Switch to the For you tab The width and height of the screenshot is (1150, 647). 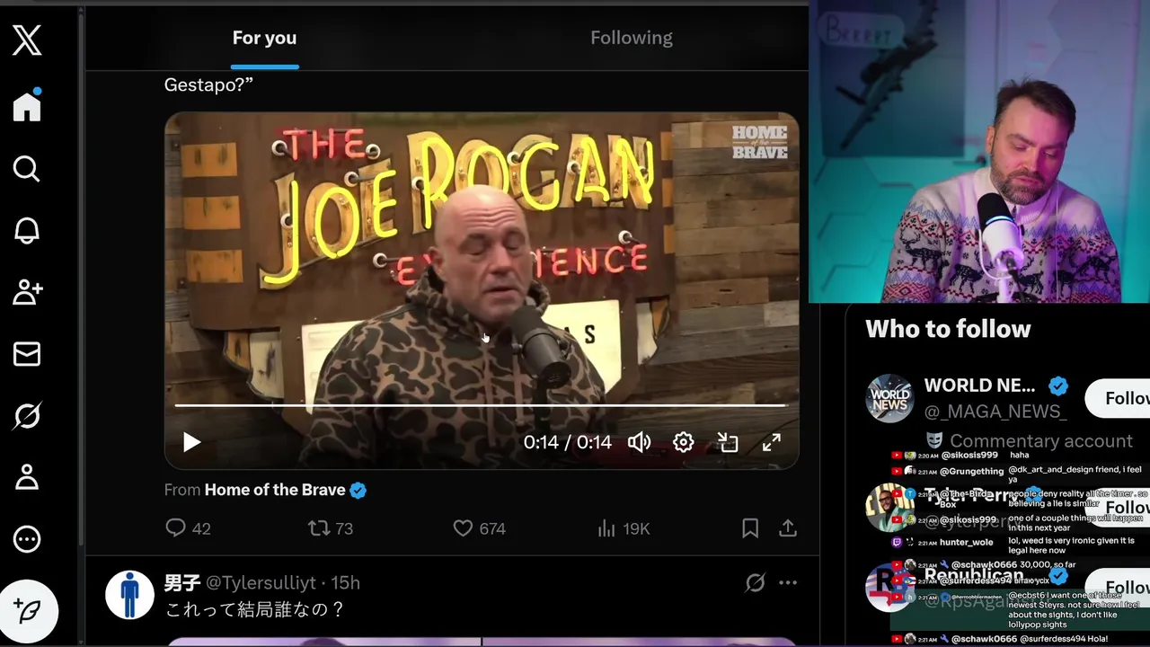coord(264,38)
